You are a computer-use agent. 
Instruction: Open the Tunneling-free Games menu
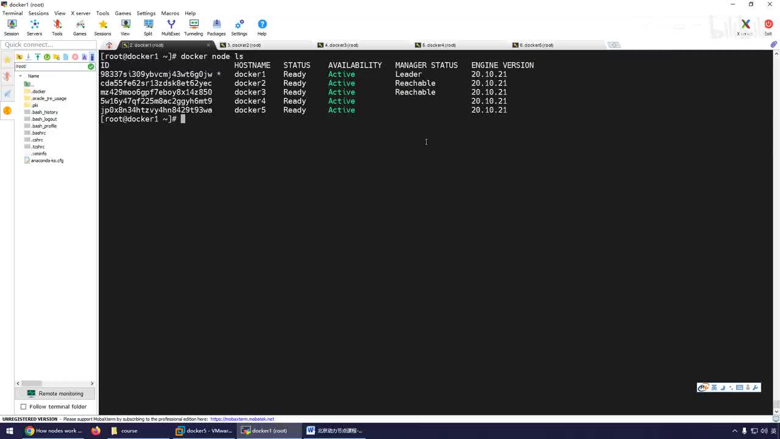[122, 13]
